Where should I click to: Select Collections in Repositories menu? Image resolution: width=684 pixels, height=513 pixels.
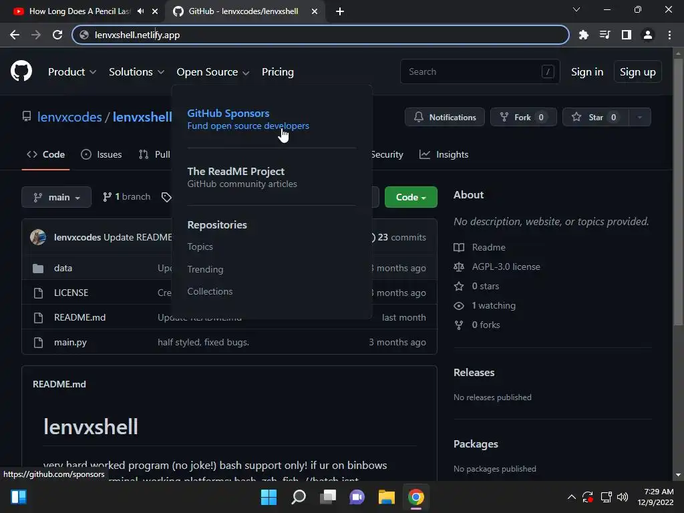click(x=210, y=291)
